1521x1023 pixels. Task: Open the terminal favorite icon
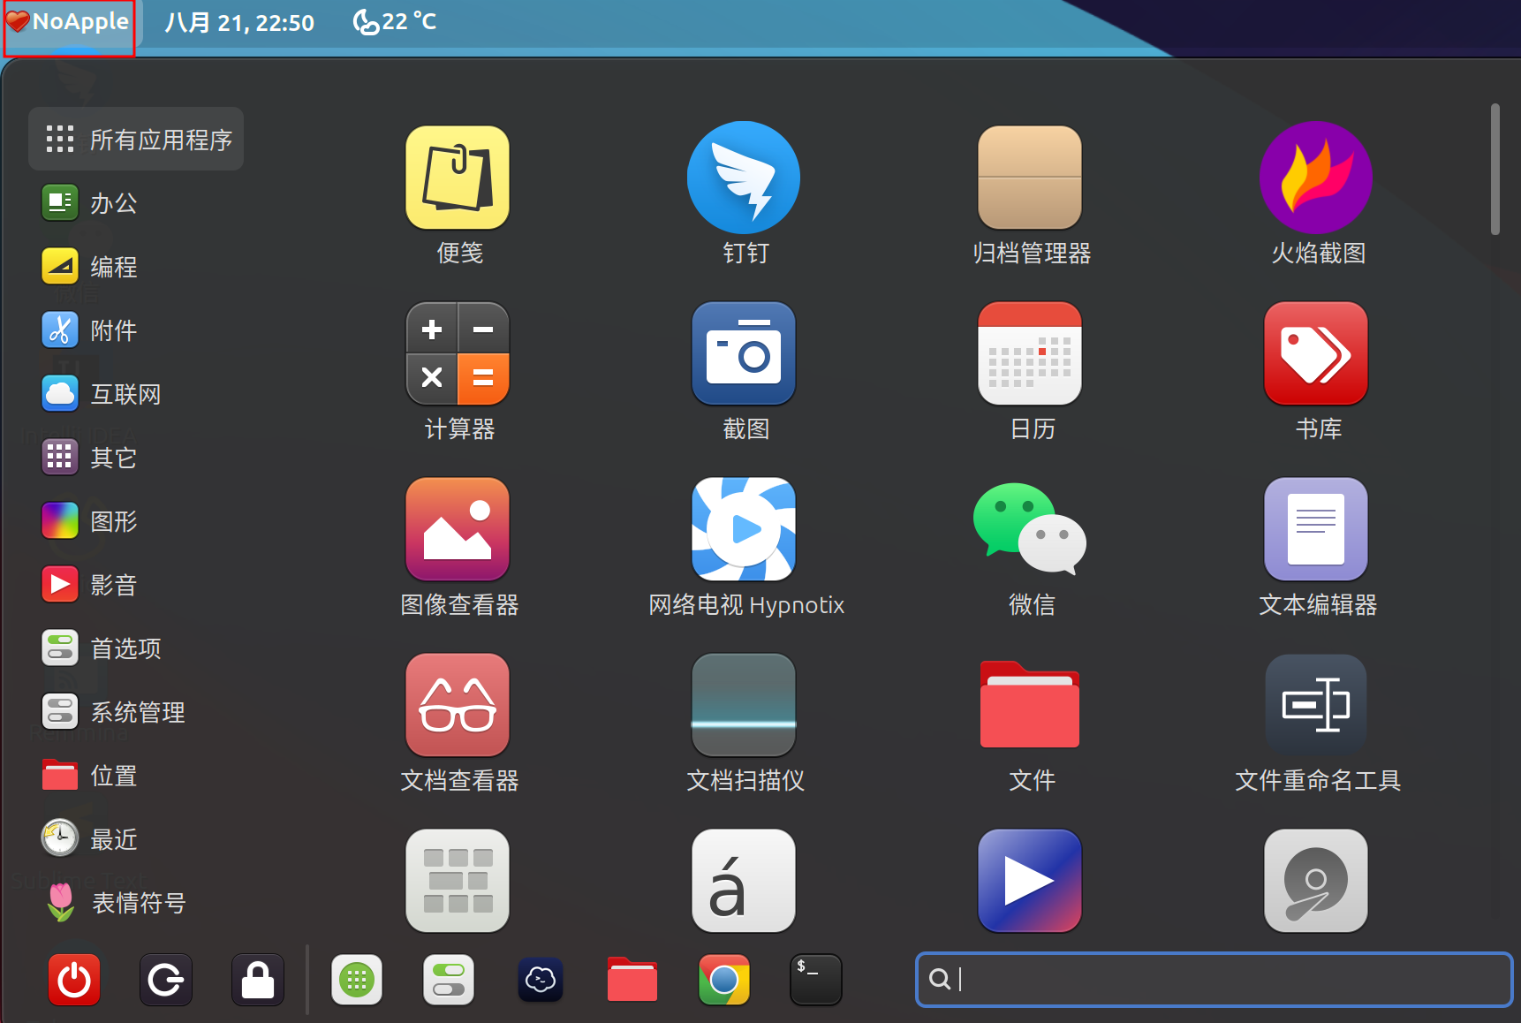click(x=816, y=980)
